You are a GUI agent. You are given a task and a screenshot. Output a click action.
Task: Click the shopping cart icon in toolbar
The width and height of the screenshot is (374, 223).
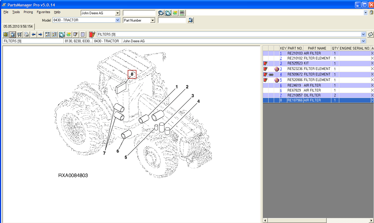[20, 34]
